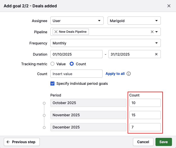Cancel adding the goal
This screenshot has height=148, width=176.
143,142
